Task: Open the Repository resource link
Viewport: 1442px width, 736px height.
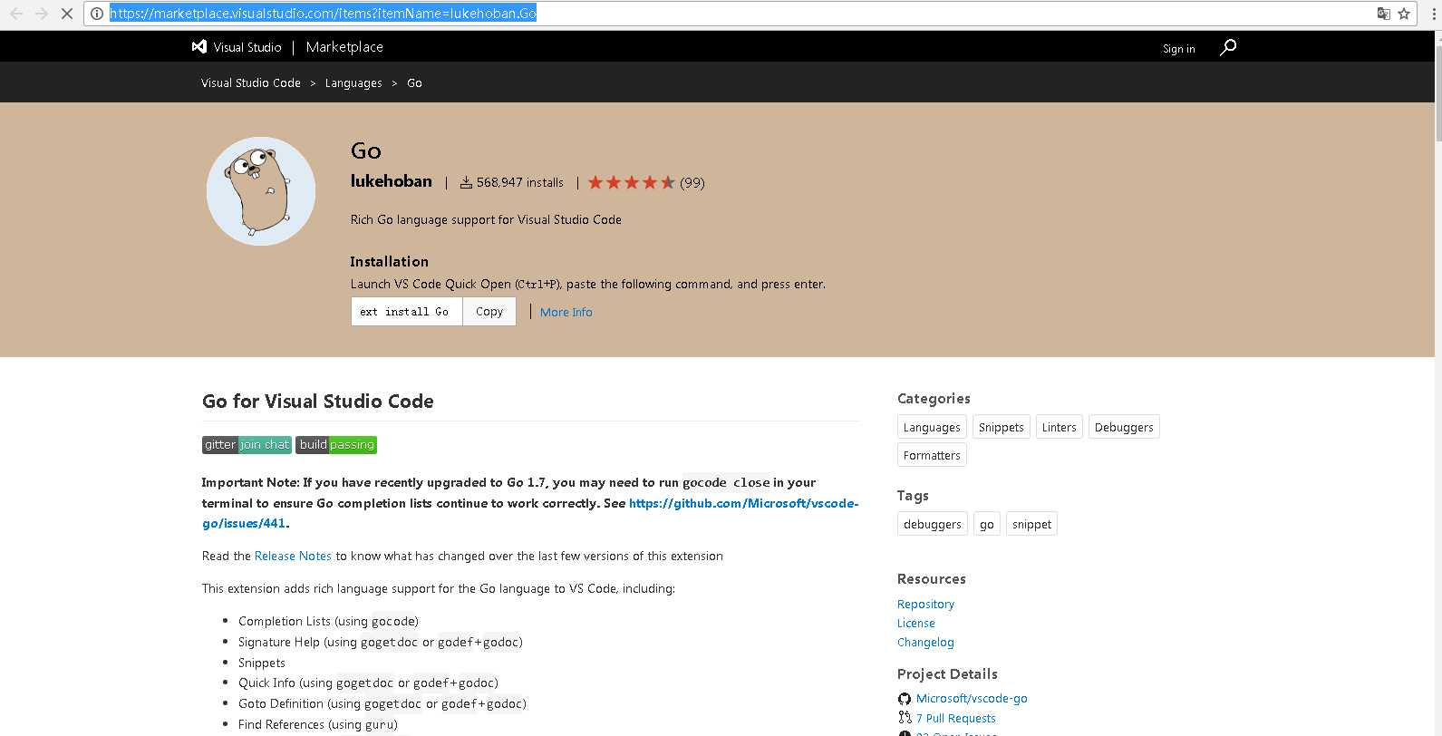Action: (x=925, y=604)
